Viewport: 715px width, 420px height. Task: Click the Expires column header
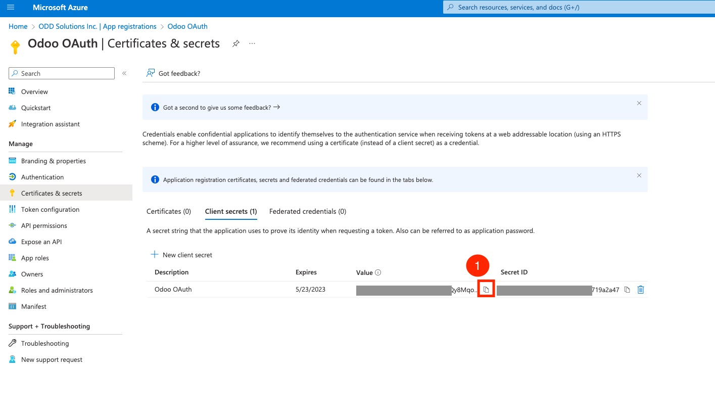(x=306, y=272)
